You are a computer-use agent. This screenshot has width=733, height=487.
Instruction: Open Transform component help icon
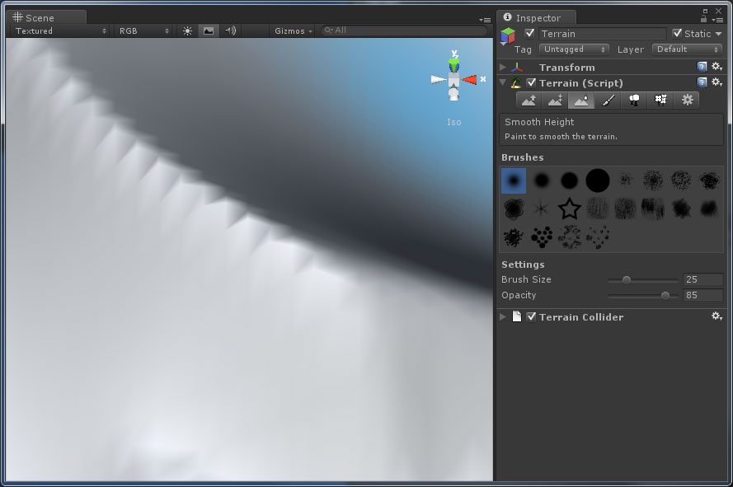coord(702,67)
